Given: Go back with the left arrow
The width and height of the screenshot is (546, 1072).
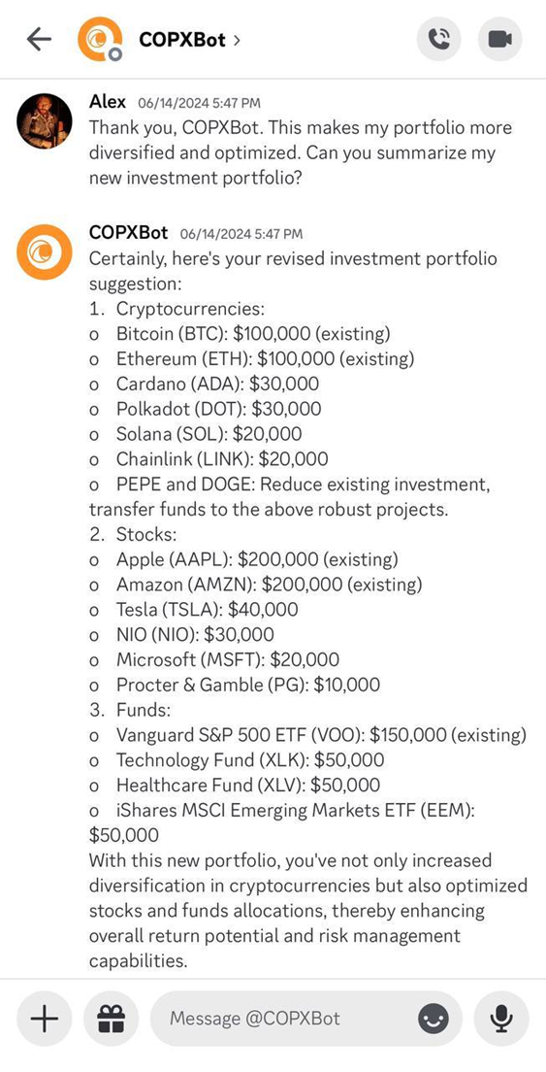Looking at the screenshot, I should click(x=39, y=40).
